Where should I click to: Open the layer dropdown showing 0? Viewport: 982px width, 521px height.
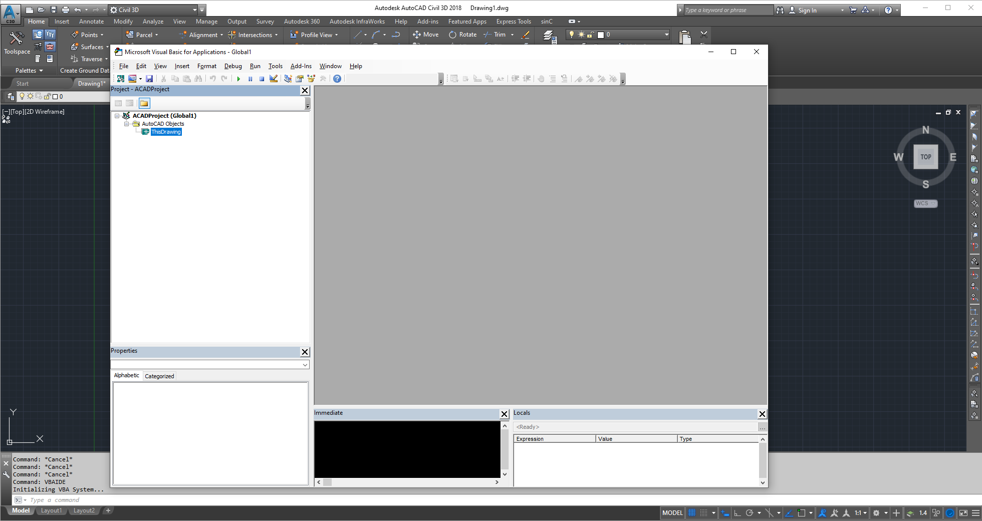[x=618, y=35]
